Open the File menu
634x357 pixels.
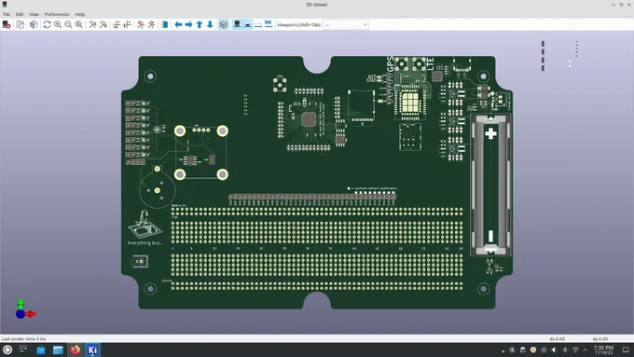[x=7, y=14]
